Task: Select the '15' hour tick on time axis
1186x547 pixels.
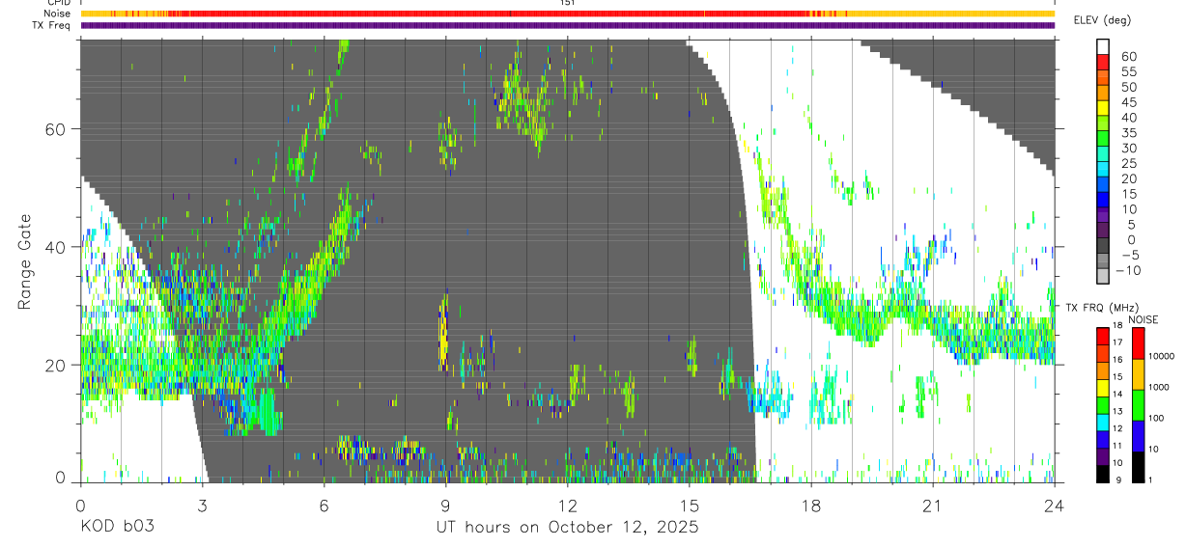Action: 690,506
